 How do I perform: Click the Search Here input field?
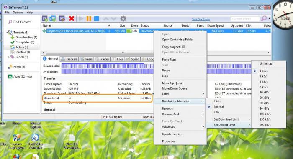(x=245, y=19)
